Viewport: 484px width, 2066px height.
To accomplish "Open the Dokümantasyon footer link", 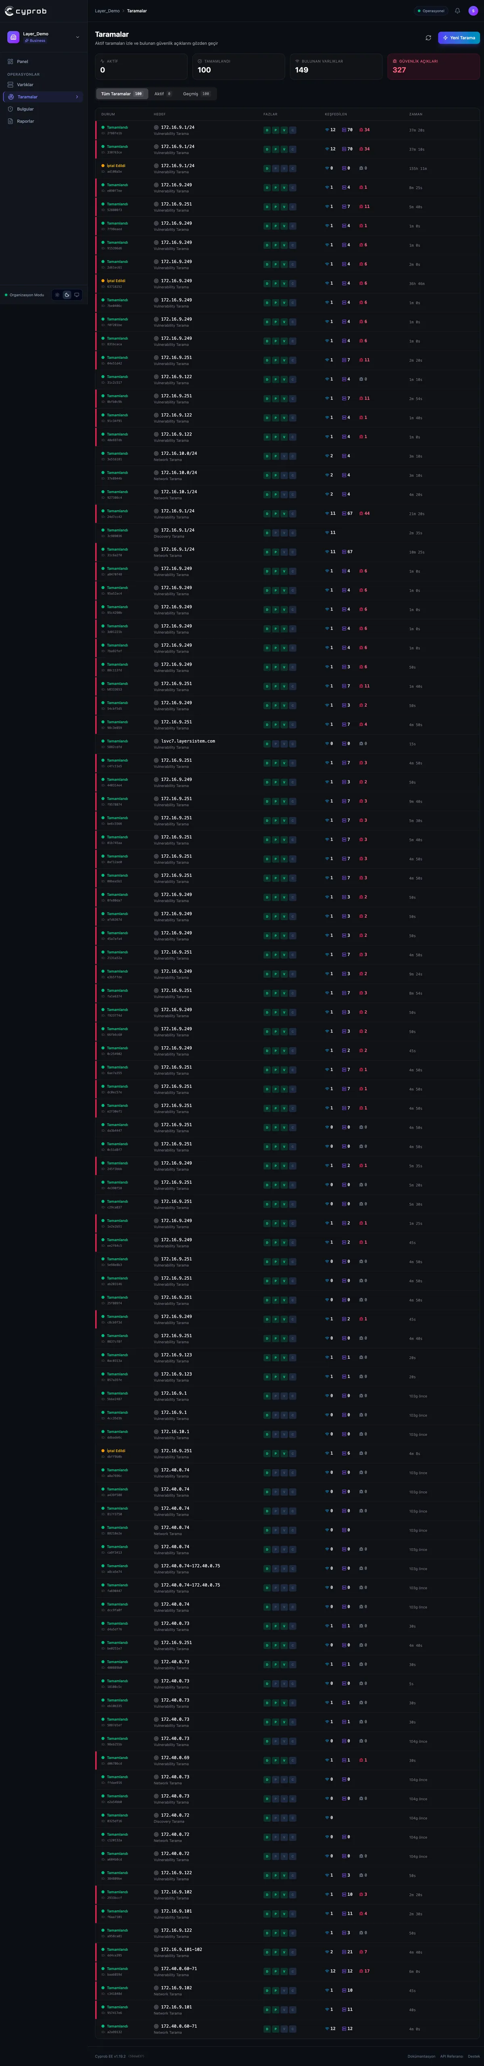I will coord(421,2056).
